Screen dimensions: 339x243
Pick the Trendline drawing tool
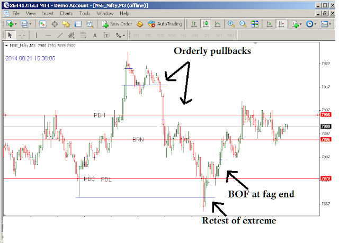pos(60,35)
